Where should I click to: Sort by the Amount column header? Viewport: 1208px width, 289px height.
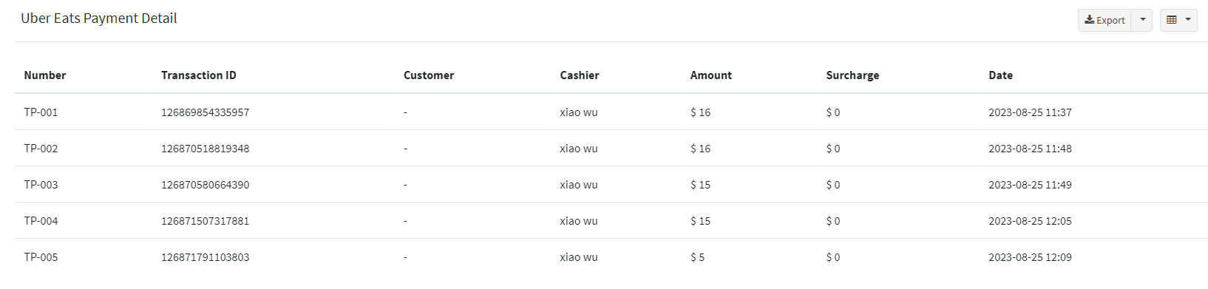(x=711, y=75)
